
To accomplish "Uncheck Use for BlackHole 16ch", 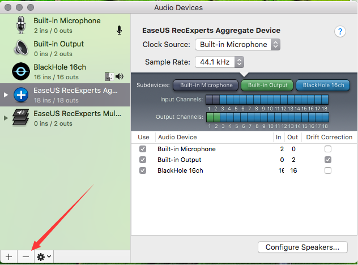I will click(143, 170).
